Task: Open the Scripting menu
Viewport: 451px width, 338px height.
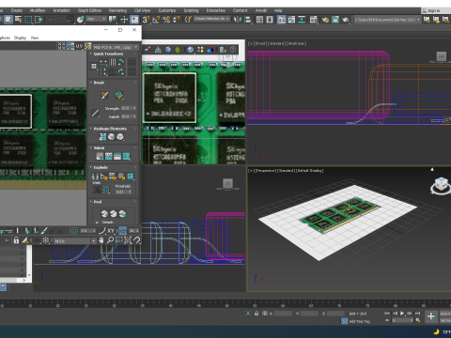Action: click(x=191, y=10)
